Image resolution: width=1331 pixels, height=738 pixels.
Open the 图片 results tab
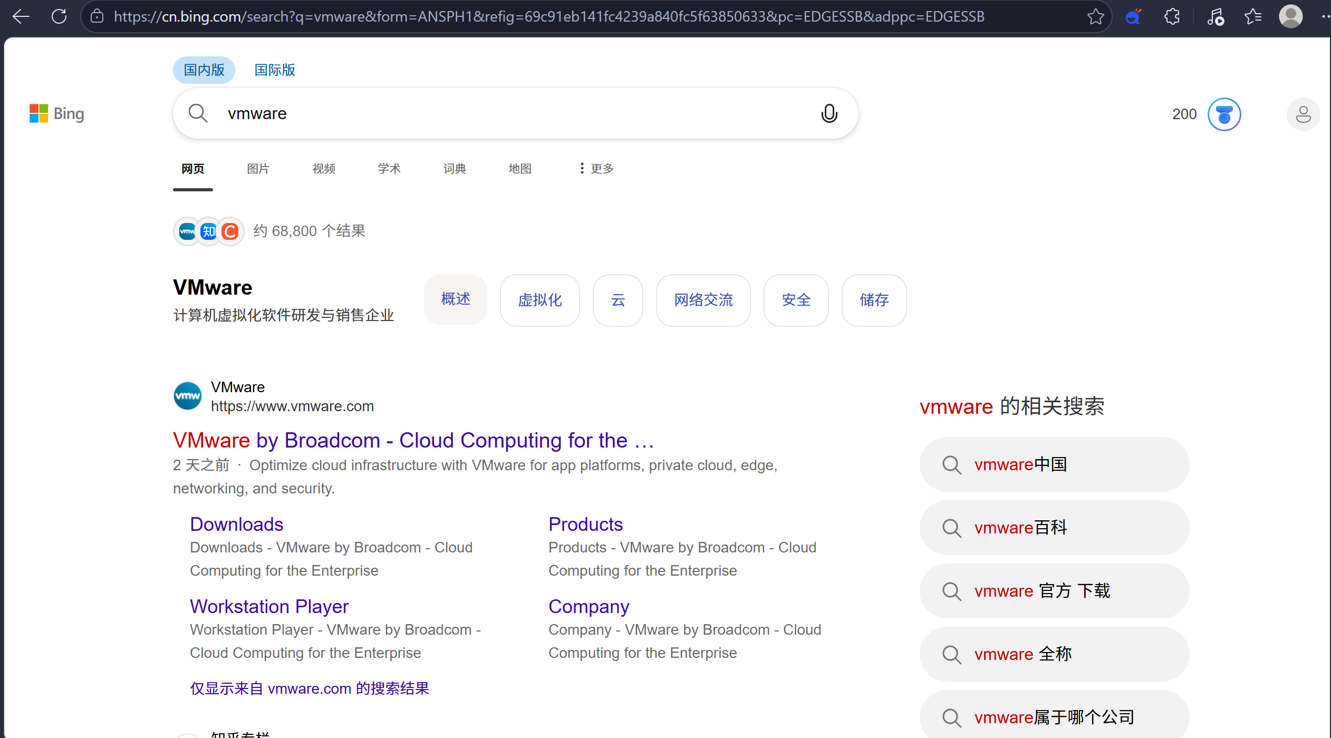pos(258,169)
